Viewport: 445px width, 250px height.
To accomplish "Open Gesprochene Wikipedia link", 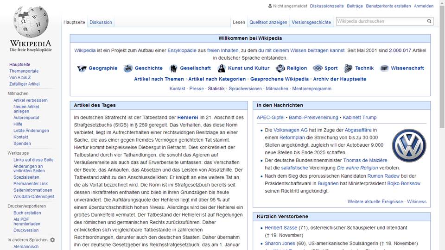I will click(x=279, y=79).
